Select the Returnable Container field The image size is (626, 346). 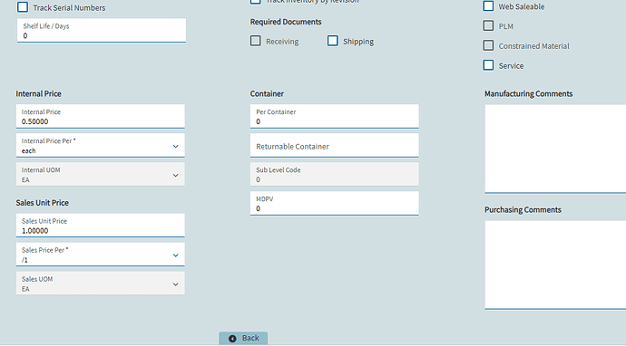[335, 146]
